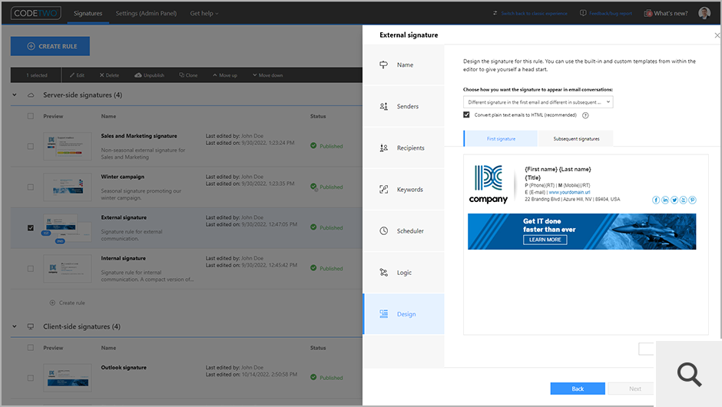Open Sales and Marketing signature preview thumbnail
Image resolution: width=722 pixels, height=407 pixels.
pyautogui.click(x=68, y=147)
